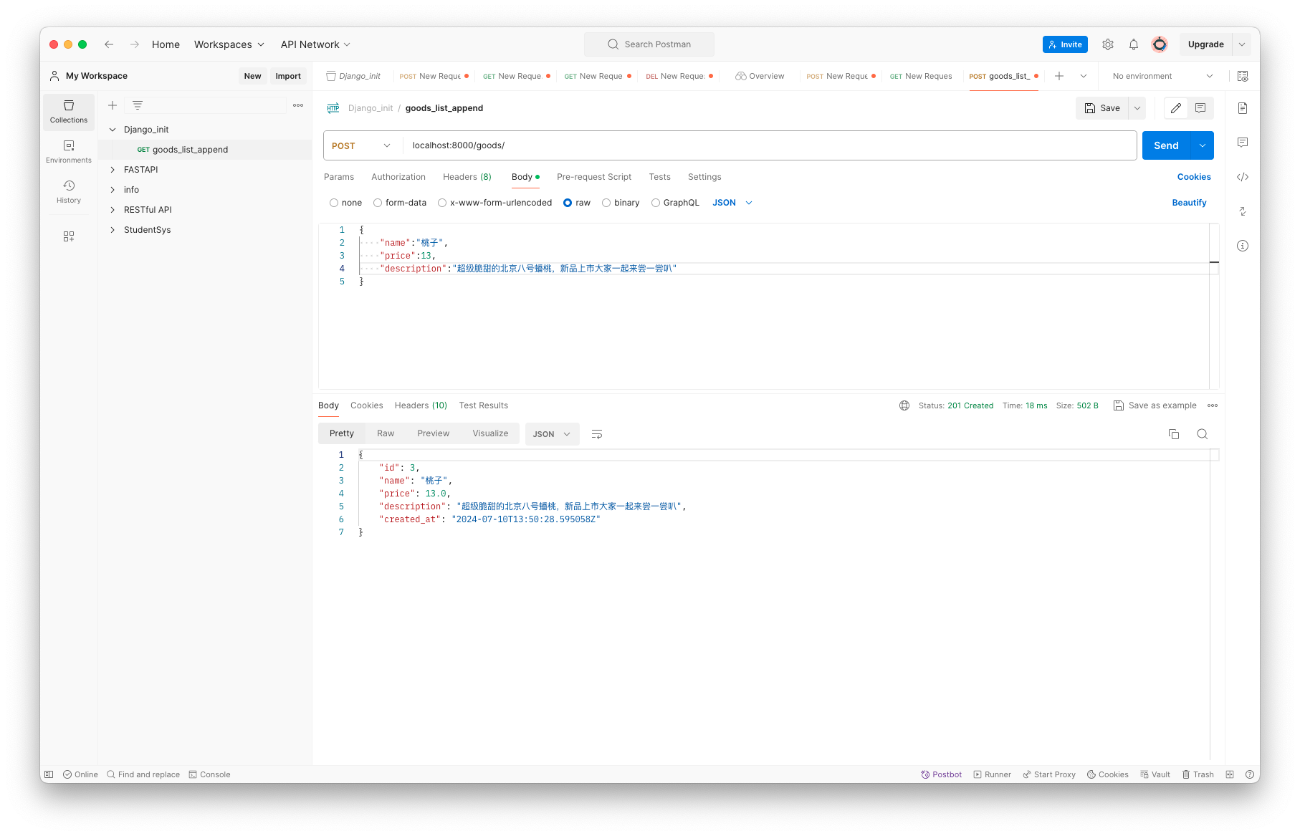Open the response JSON format dropdown
The image size is (1300, 836).
pyautogui.click(x=552, y=434)
